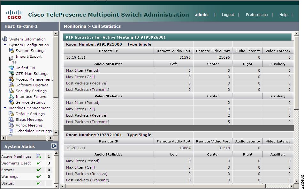
Task: Click the System Information icon
Action: (5, 39)
